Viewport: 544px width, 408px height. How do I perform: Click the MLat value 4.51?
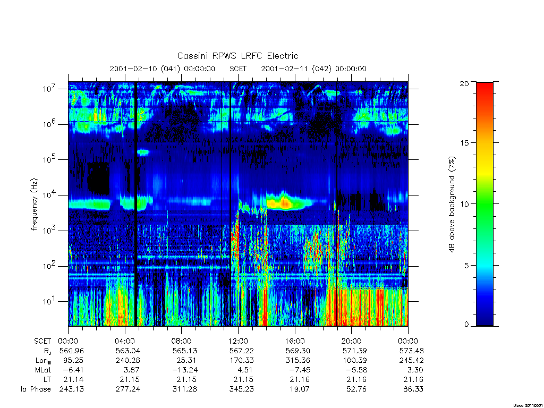[x=245, y=370]
